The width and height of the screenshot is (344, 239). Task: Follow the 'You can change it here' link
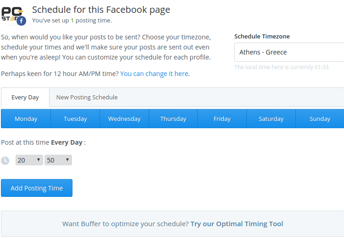click(x=155, y=74)
